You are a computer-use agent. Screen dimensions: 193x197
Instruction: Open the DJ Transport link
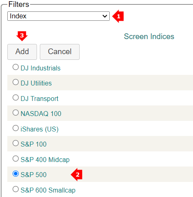39,98
